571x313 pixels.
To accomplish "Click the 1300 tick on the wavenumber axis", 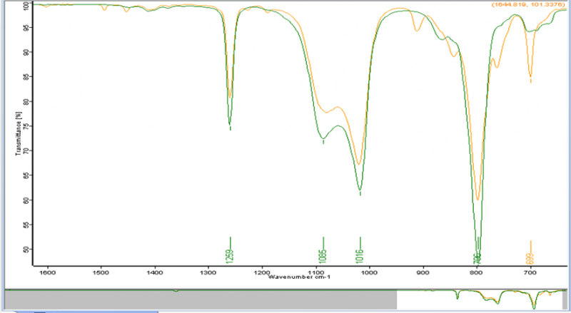I will coord(208,272).
